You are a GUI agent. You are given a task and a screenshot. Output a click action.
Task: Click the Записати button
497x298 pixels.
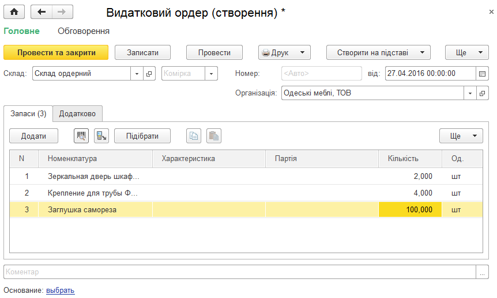[x=142, y=52]
